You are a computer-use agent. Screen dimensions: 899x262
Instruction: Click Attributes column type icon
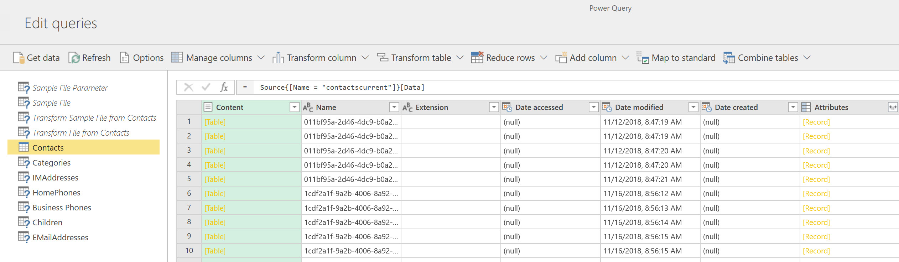(806, 107)
